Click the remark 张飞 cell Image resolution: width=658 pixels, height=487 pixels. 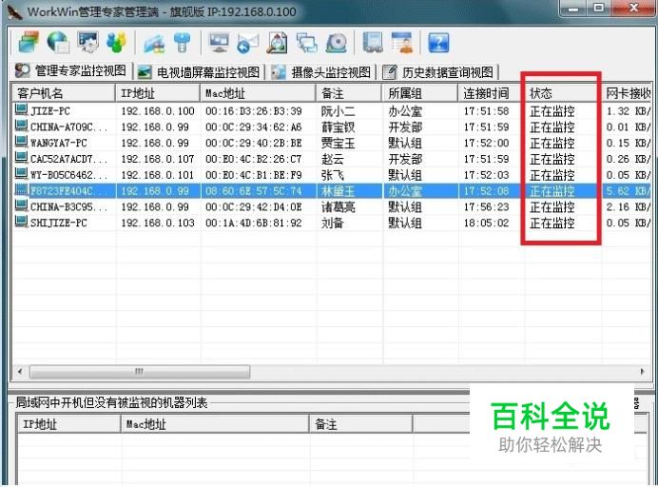[333, 175]
